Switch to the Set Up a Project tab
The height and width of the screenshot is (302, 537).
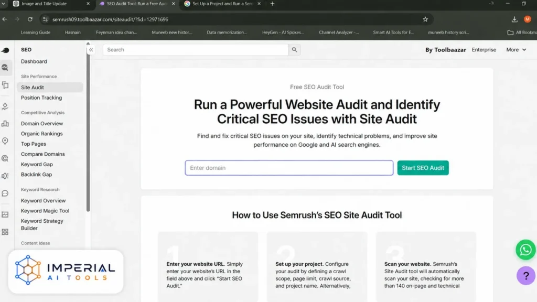[x=222, y=4]
